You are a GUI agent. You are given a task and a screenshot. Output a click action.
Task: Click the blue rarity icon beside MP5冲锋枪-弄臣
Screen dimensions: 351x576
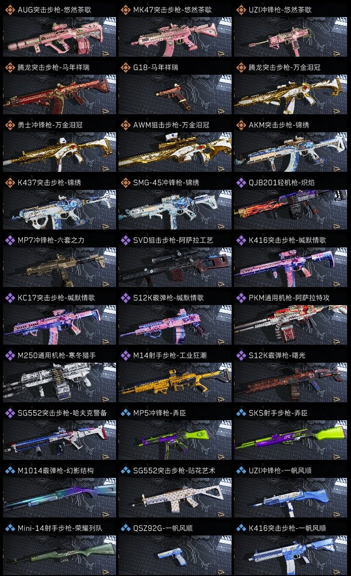pyautogui.click(x=125, y=413)
